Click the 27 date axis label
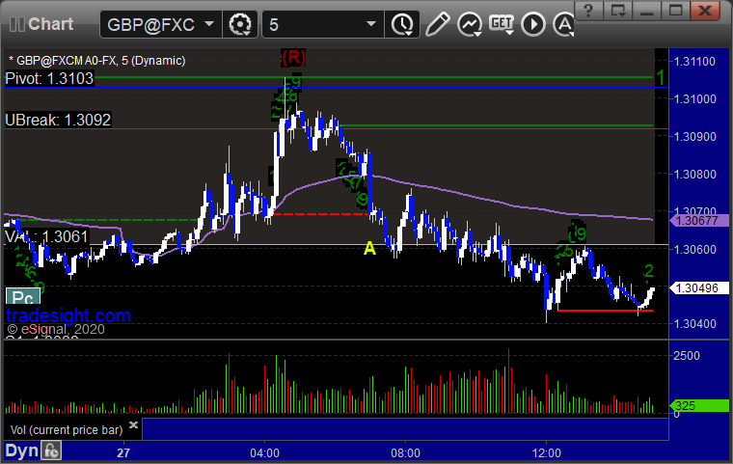 coord(123,452)
